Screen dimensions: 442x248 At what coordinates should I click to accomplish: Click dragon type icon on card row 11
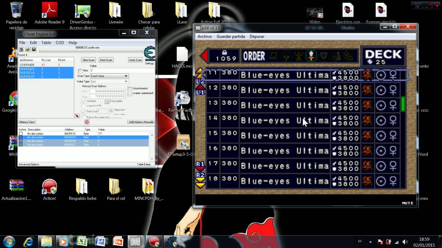click(x=367, y=75)
